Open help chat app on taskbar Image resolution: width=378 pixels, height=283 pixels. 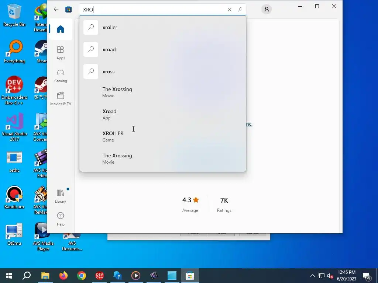pos(118,276)
